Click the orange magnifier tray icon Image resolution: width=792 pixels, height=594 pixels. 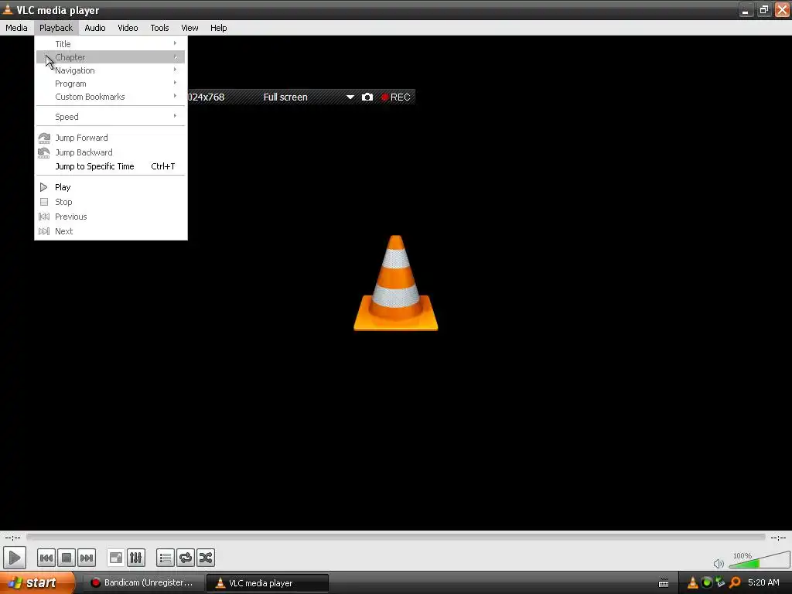tap(735, 582)
